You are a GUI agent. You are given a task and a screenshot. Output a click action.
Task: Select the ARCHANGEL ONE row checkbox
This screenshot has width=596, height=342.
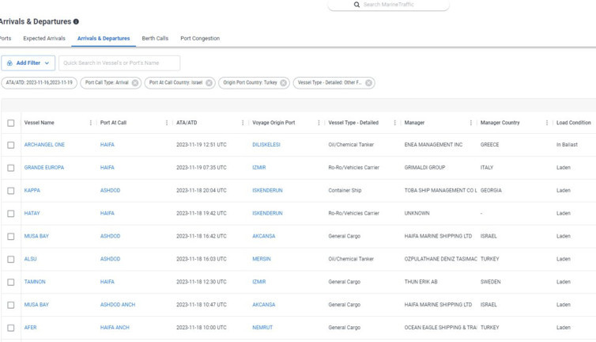(11, 145)
